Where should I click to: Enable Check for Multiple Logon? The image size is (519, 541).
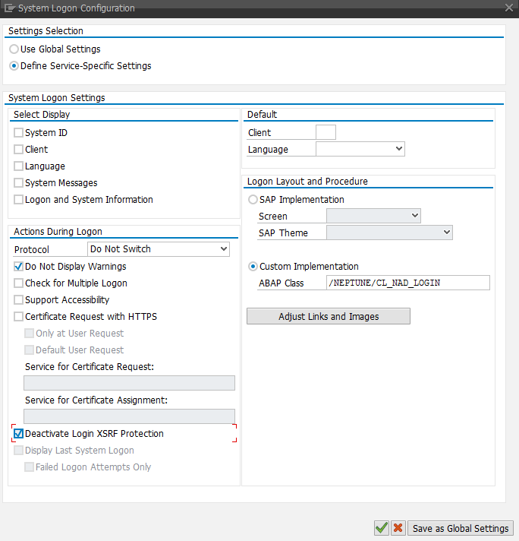point(19,283)
